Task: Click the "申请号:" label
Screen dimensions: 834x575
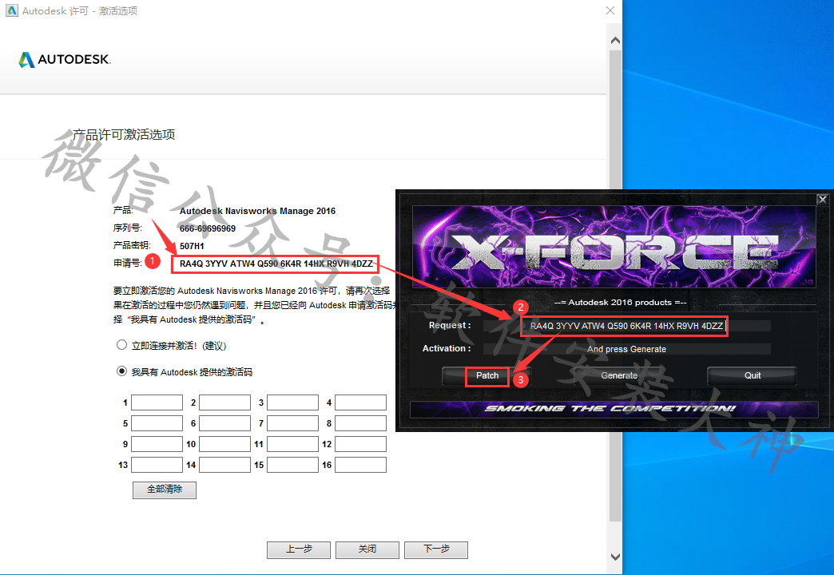Action: tap(128, 263)
